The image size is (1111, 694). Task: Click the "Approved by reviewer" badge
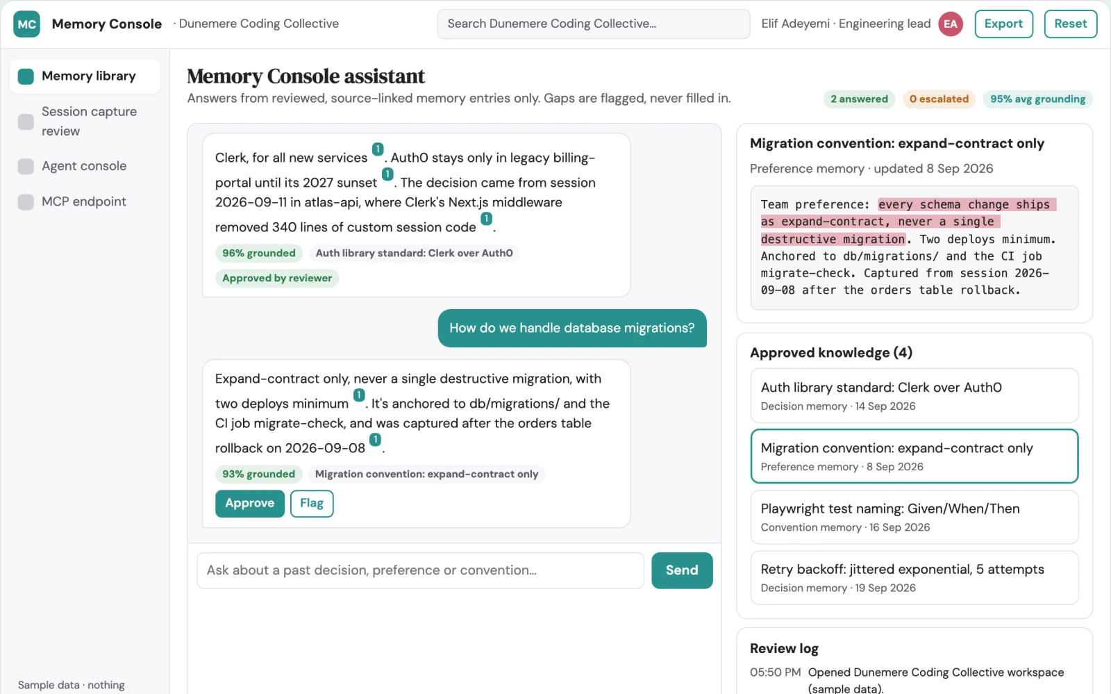coord(277,279)
